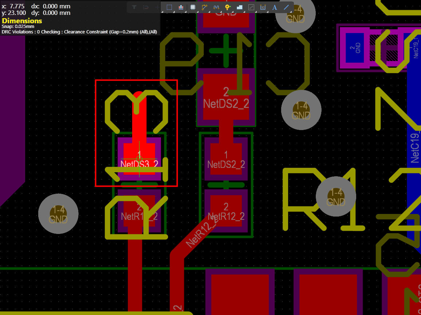Choose the Interactive Length Tuning icon
This screenshot has height=315, width=421.
pos(216,7)
